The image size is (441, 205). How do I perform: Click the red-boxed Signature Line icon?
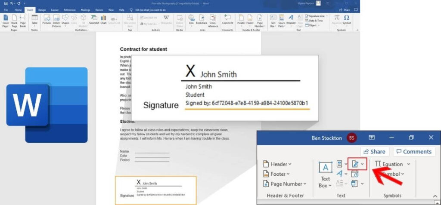356,164
